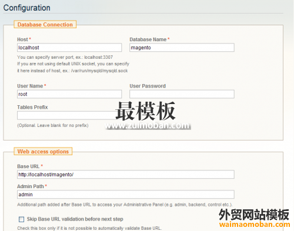Click the Admin Path field label
Screen dimensions: 294x231
tap(31, 186)
